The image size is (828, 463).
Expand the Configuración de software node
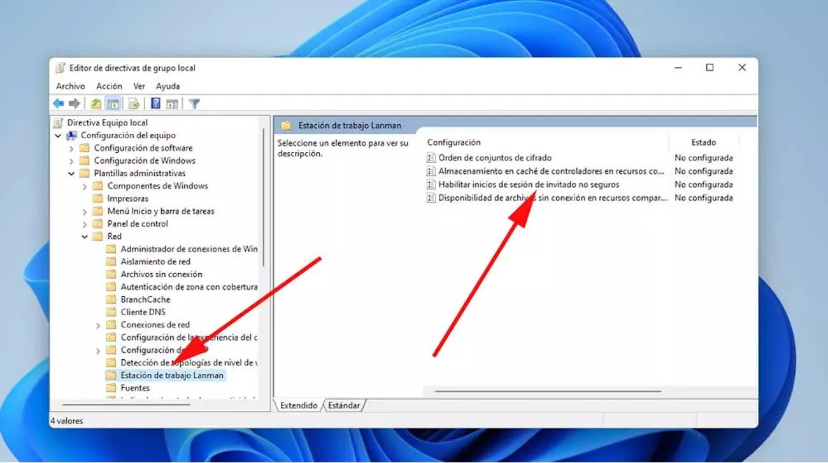point(71,148)
